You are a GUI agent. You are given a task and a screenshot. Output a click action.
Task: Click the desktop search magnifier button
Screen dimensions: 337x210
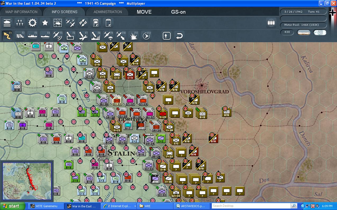coord(294,206)
